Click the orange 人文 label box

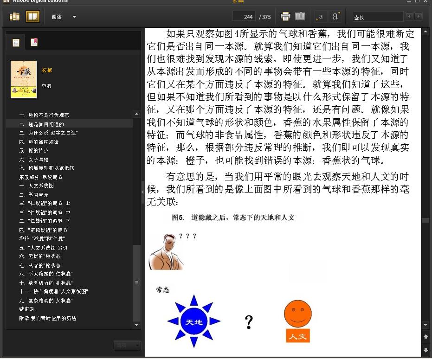(298, 336)
